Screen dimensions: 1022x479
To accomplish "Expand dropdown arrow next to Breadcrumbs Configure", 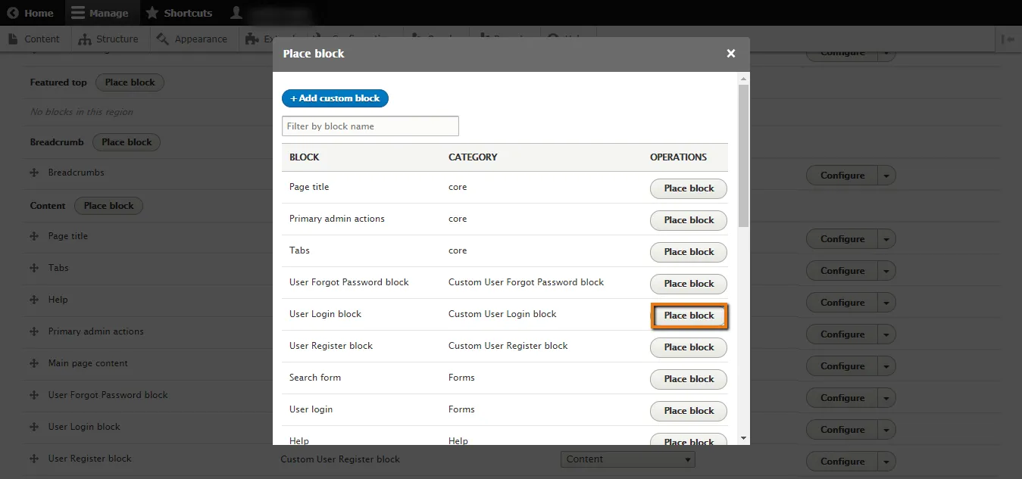I will coord(887,176).
